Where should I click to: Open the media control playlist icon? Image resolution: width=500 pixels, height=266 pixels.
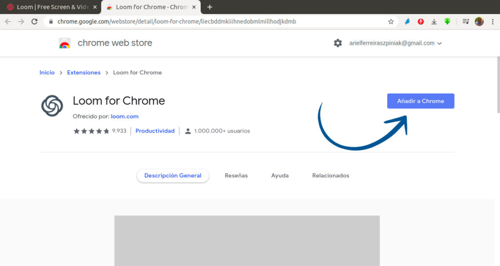[x=465, y=21]
